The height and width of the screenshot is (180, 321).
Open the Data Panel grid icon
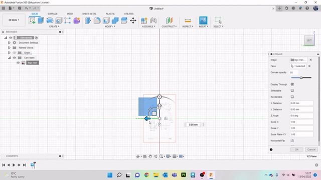4,8
